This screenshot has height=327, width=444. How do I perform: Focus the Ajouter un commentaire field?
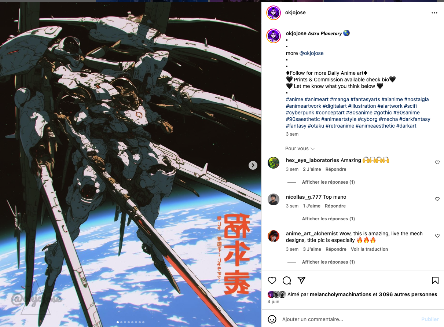348,319
